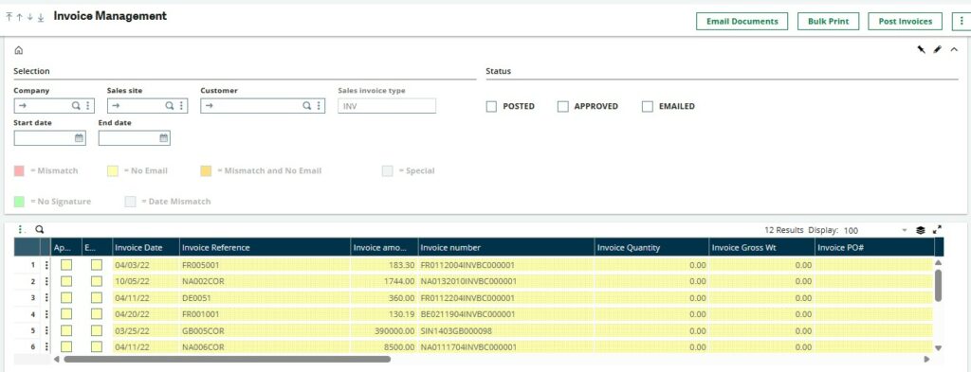
Task: Check email box for invoice NA006COR
Action: click(x=97, y=347)
